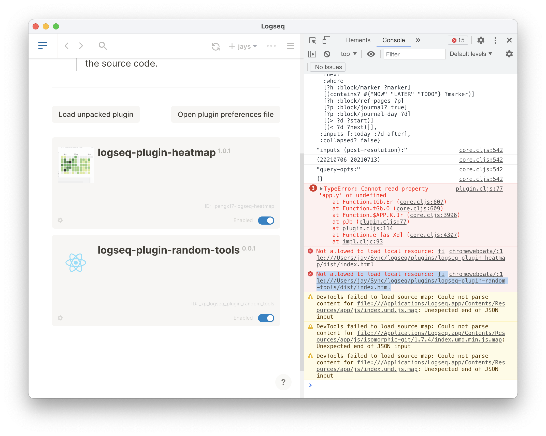Open chromewebdata/:1 link on random-tools error
The height and width of the screenshot is (436, 546).
click(x=476, y=274)
